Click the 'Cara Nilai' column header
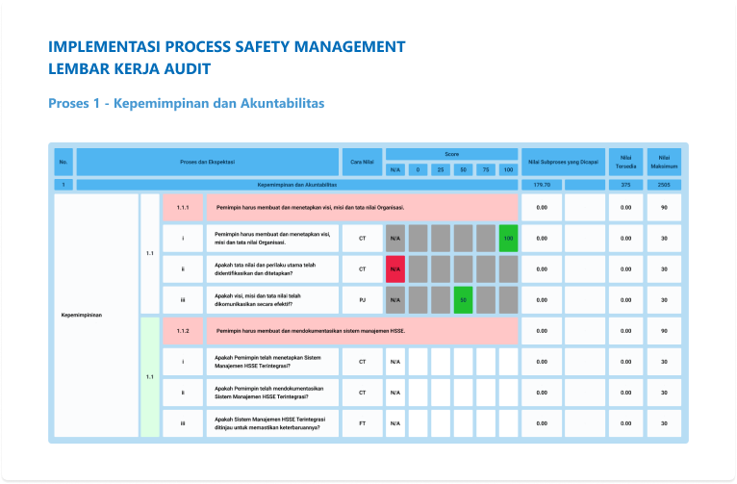737x484 pixels. coord(362,162)
